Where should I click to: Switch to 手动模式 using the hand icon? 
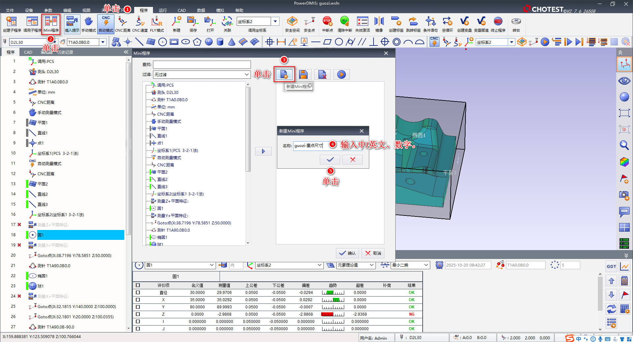(89, 24)
